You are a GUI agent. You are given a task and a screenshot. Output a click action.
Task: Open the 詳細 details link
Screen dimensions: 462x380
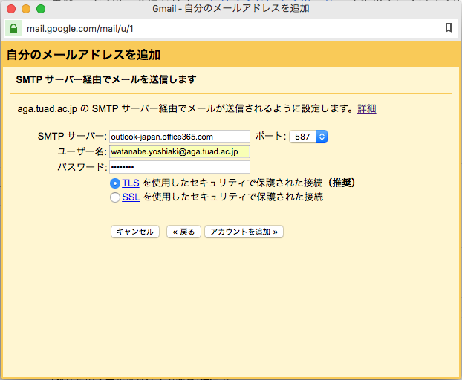pos(366,108)
